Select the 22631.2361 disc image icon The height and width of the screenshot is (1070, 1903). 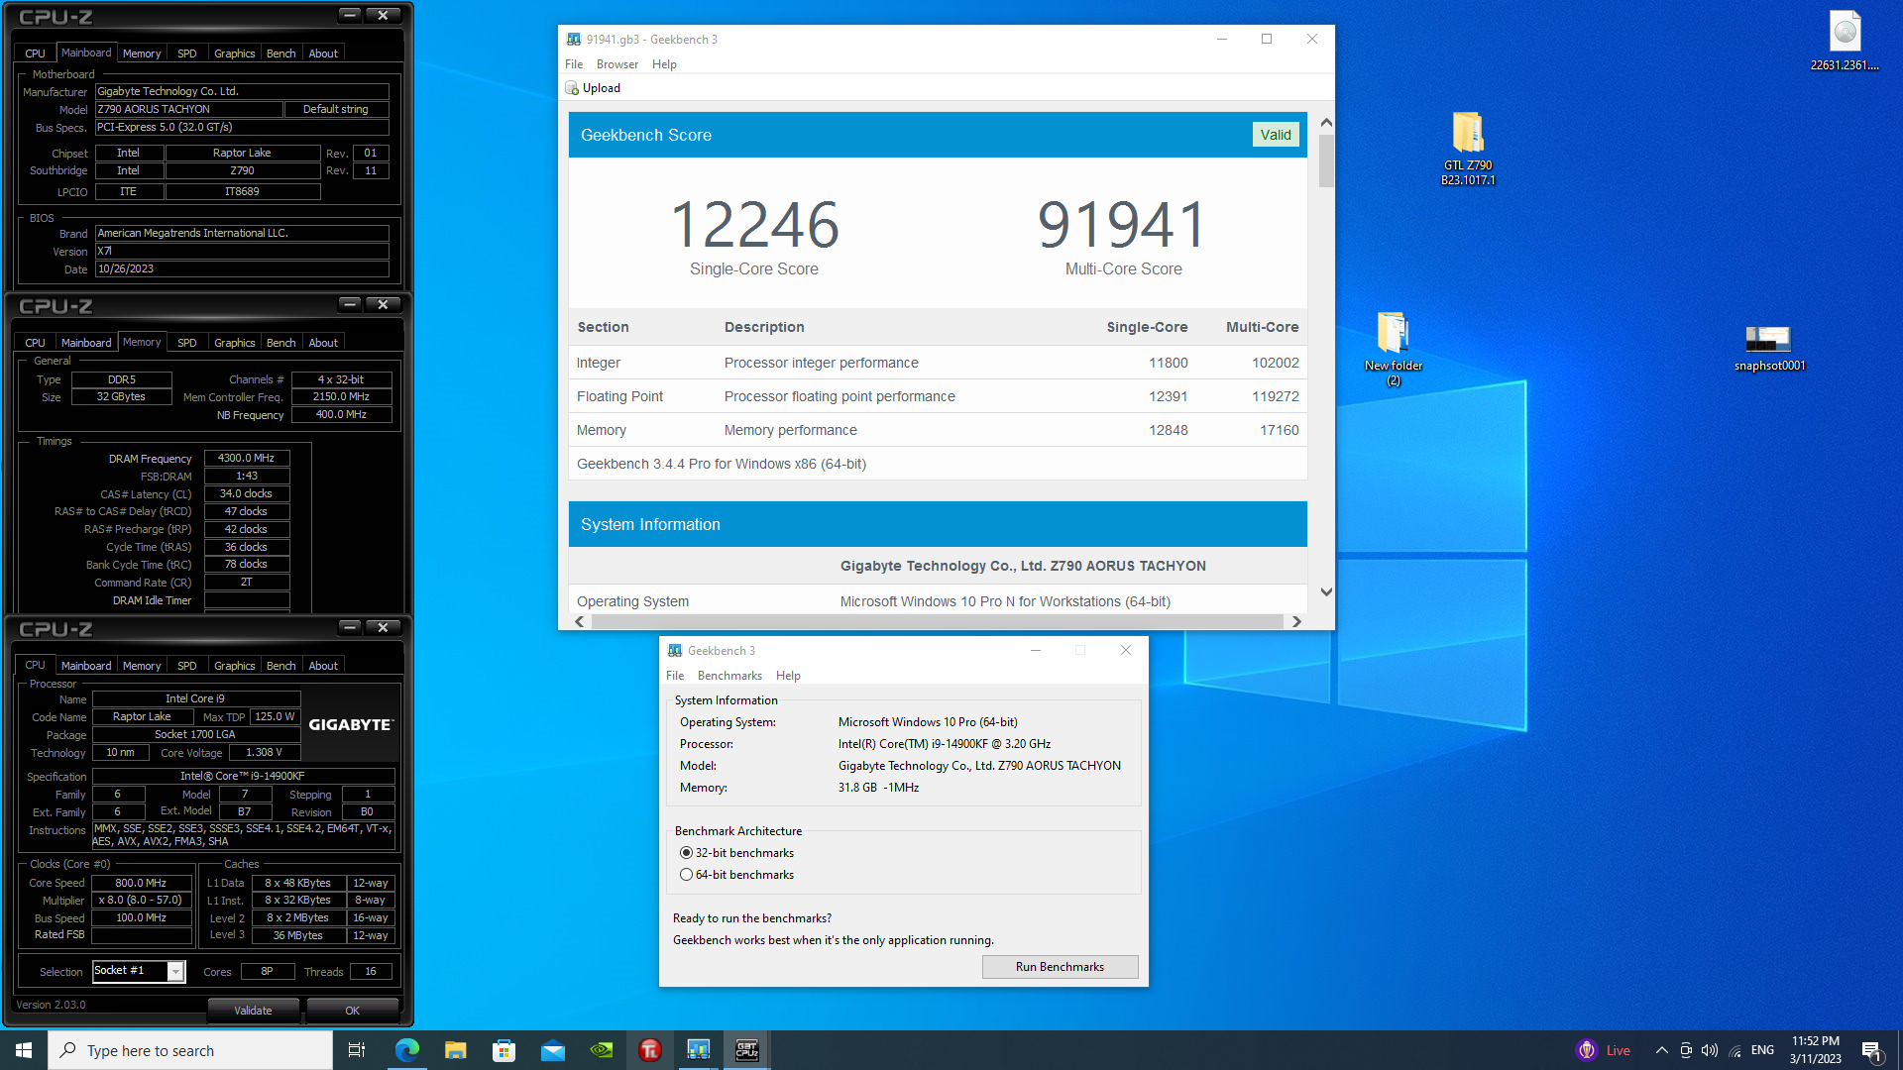pyautogui.click(x=1845, y=41)
